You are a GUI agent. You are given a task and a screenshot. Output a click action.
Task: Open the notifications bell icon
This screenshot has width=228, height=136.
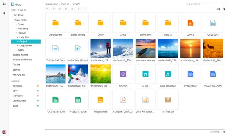pyautogui.click(x=4, y=14)
